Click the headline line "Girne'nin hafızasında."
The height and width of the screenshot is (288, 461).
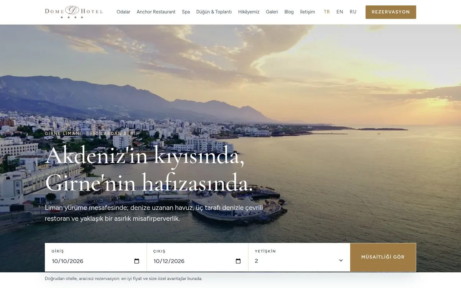click(x=149, y=183)
